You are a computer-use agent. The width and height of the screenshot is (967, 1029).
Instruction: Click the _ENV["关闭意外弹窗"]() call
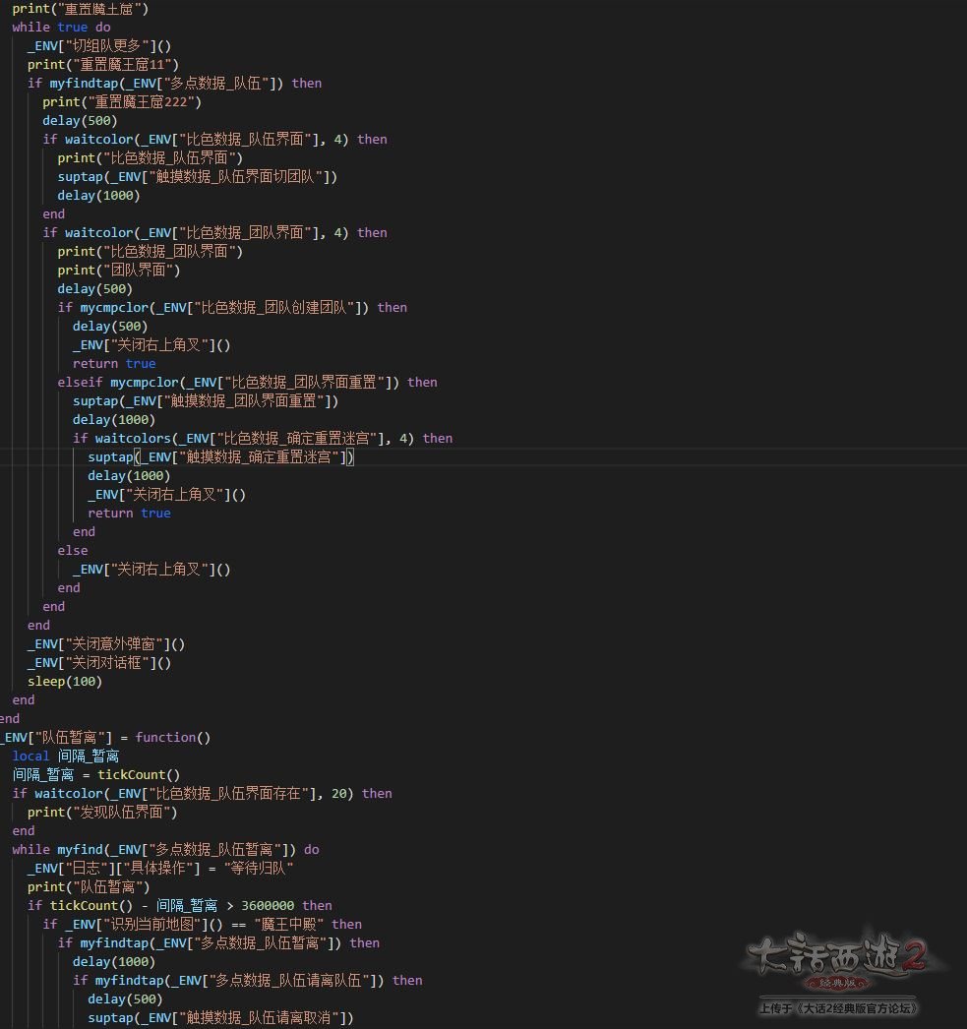(x=106, y=644)
